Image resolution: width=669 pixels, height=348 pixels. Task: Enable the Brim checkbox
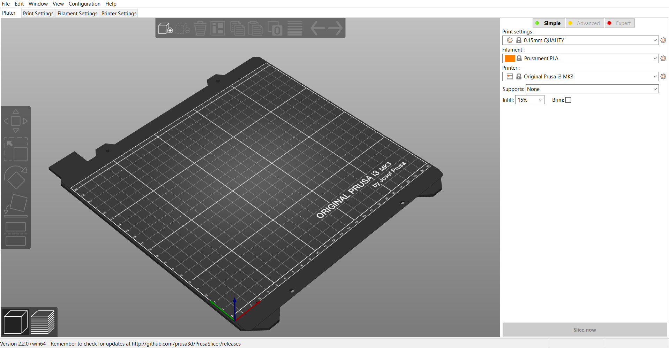point(568,100)
